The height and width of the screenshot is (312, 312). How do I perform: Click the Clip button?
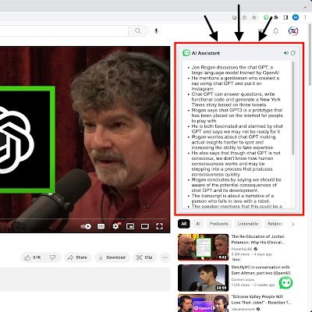tap(144, 257)
